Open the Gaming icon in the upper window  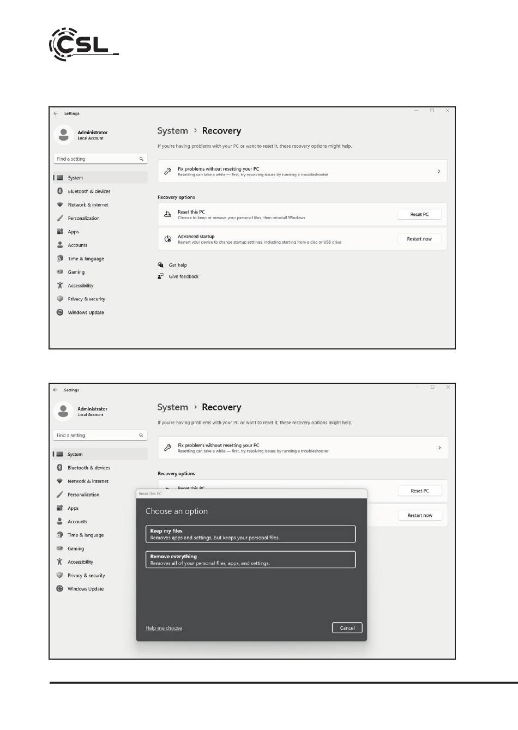coord(60,272)
